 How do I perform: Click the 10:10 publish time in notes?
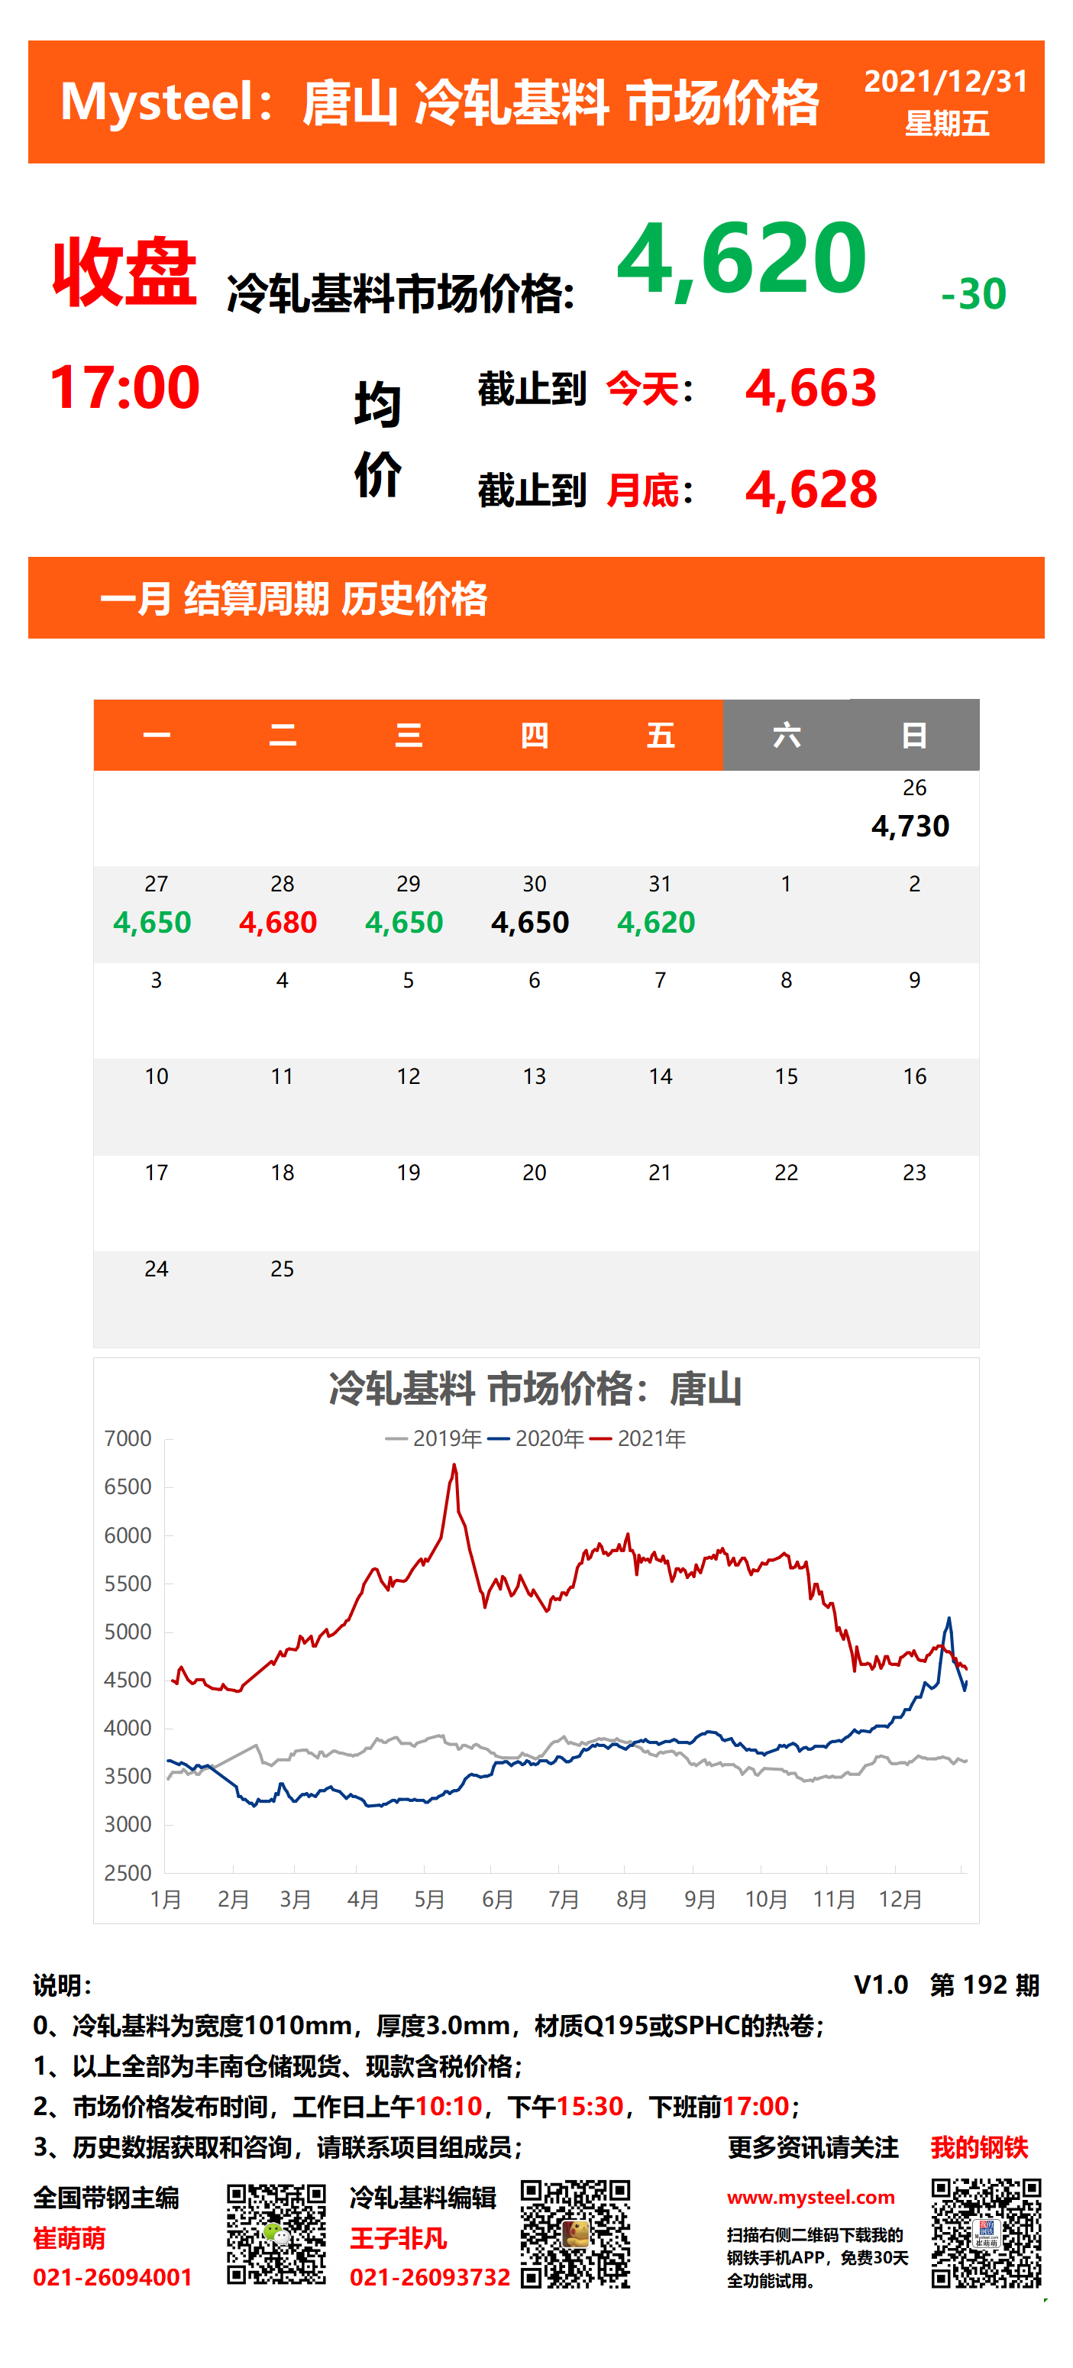click(448, 2107)
